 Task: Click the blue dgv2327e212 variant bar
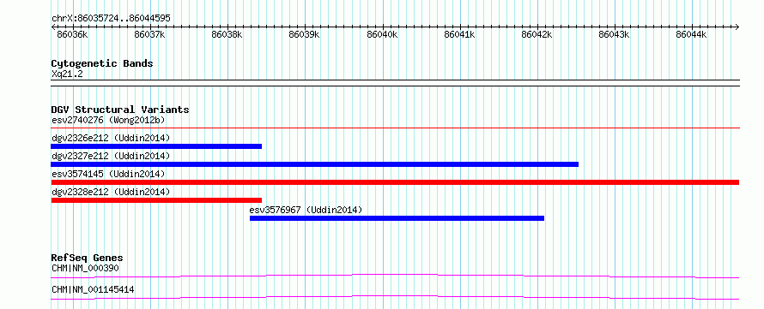[x=315, y=164]
